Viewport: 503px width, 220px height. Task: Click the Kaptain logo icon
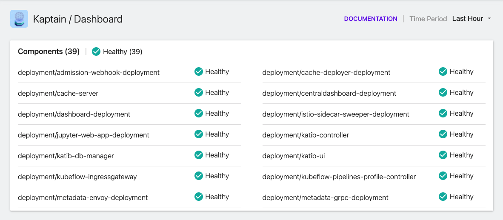(x=19, y=19)
